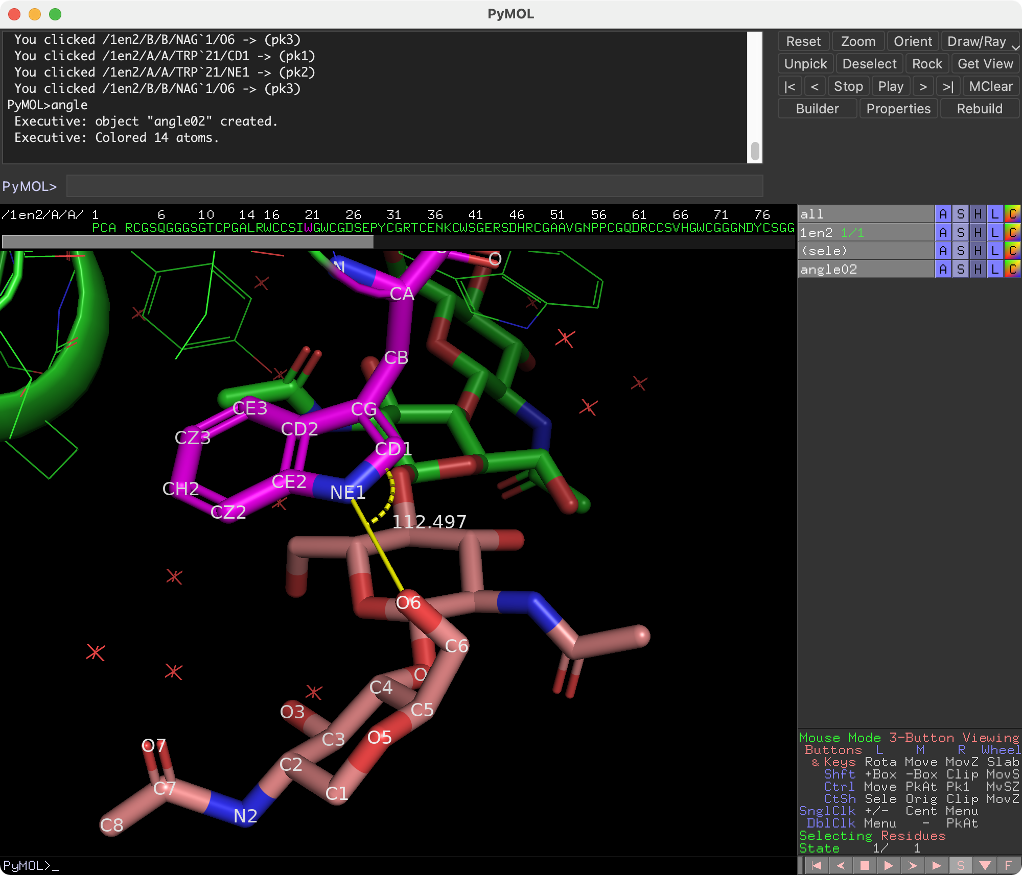The height and width of the screenshot is (875, 1022).
Task: Click Get View to print view matrix
Action: pos(985,63)
